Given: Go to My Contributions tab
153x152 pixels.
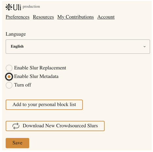Looking at the screenshot, I should 76,17.
